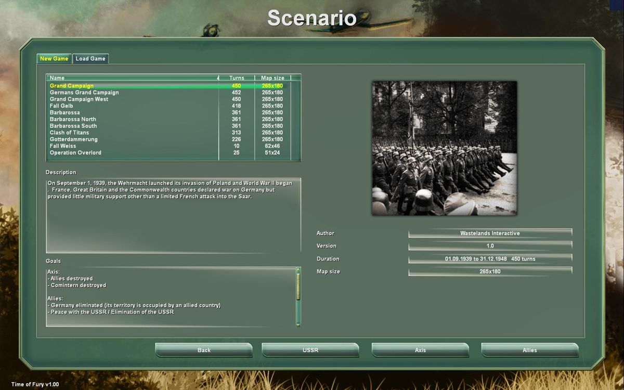The height and width of the screenshot is (390, 624).
Task: Select the New Game tab
Action: (54, 59)
